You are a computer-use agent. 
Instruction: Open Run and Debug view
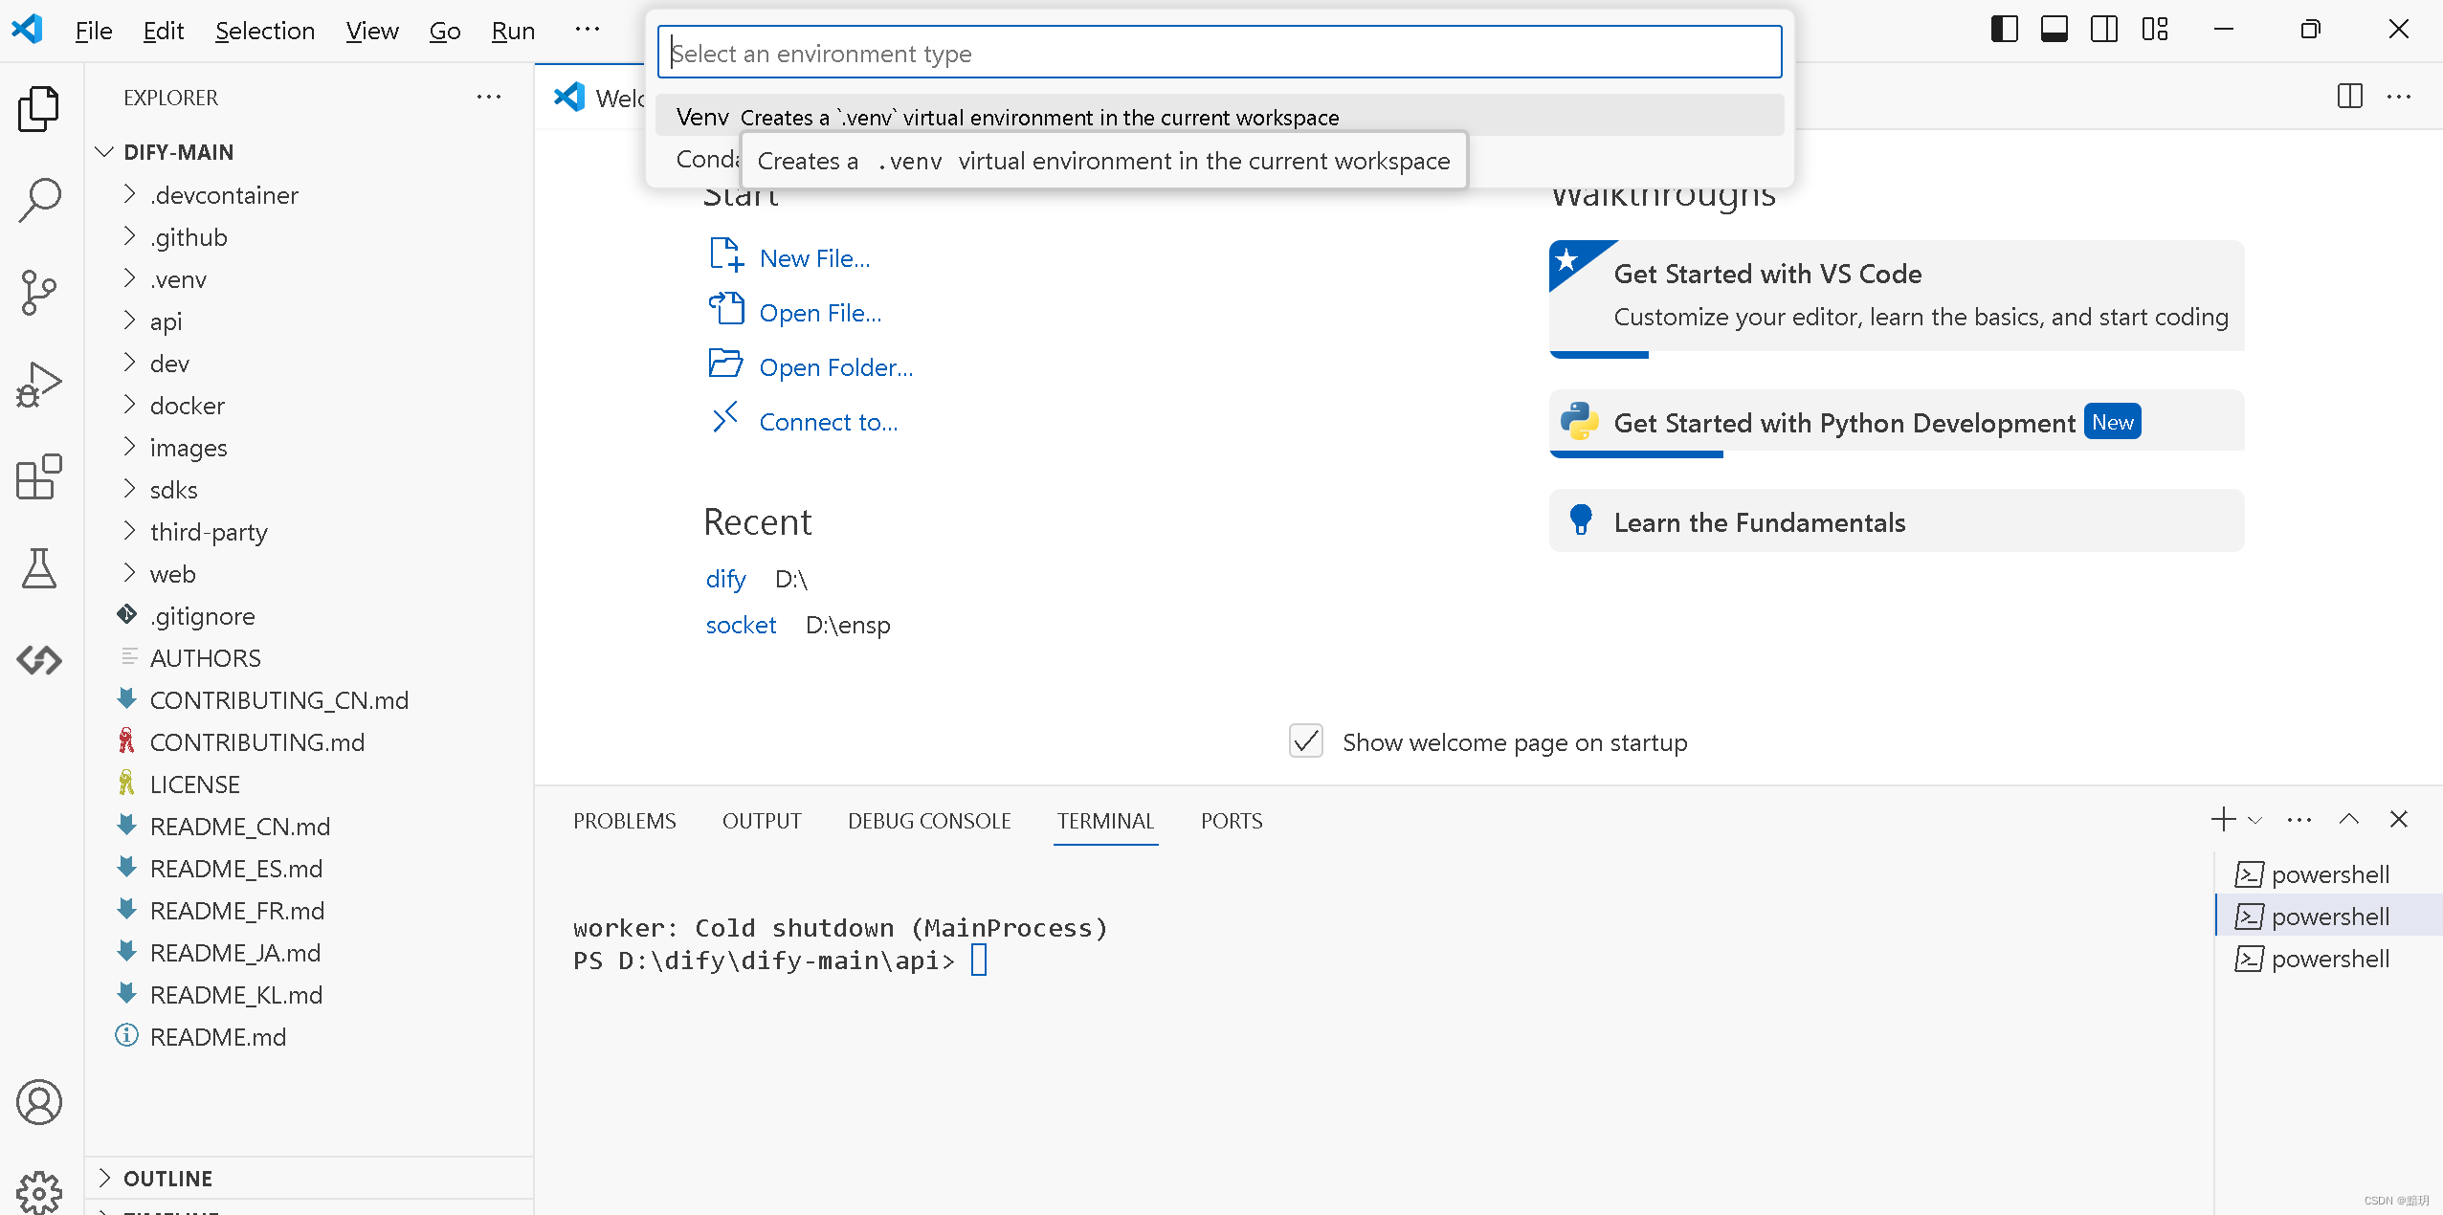click(39, 384)
